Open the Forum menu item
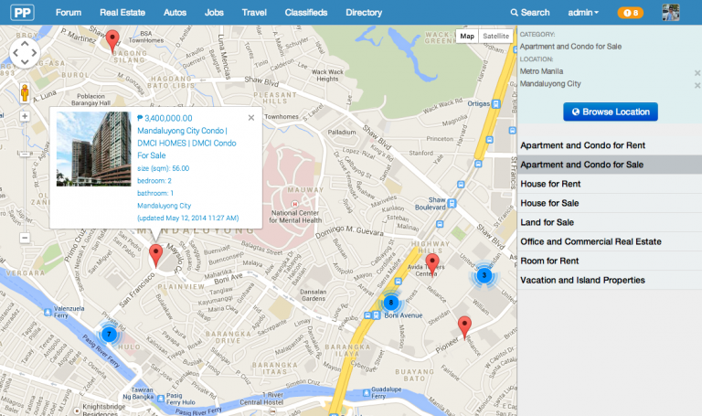 69,13
